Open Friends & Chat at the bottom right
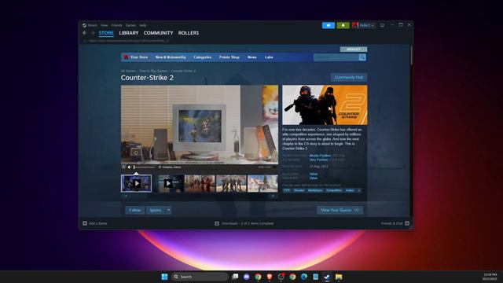The width and height of the screenshot is (503, 283). 395,223
